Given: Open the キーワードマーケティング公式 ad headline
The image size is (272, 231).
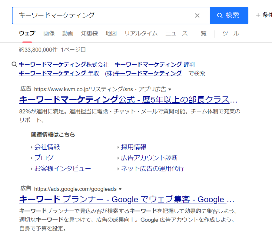Looking at the screenshot, I should [x=128, y=100].
